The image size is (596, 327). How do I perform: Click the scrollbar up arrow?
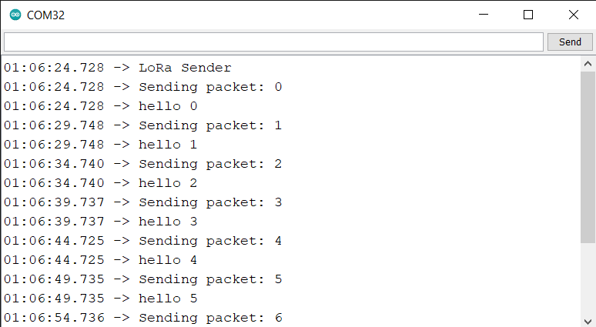pyautogui.click(x=588, y=65)
